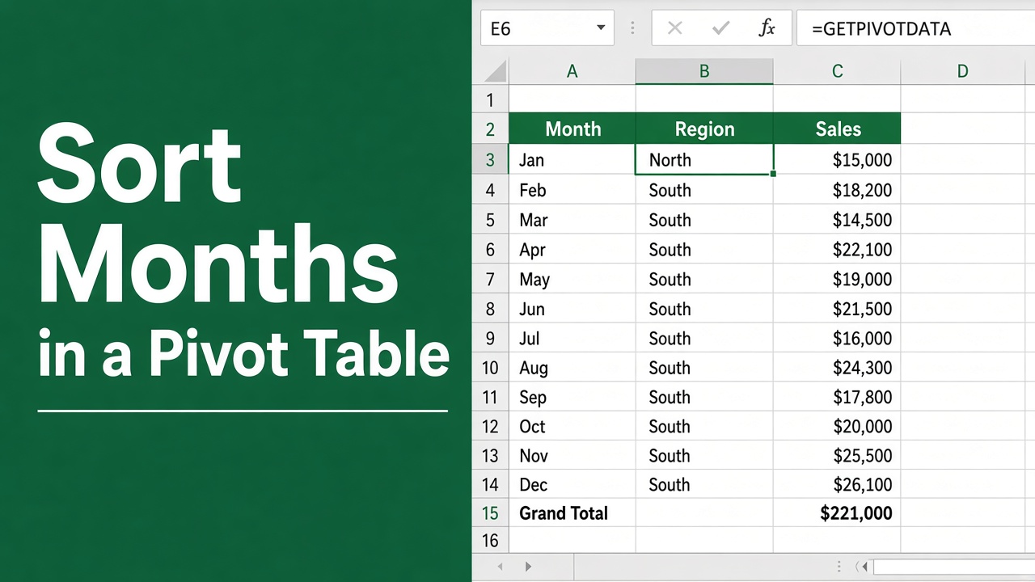Click the three-dot splitter before the horizontal scrollbar
The image size is (1035, 582).
840,567
